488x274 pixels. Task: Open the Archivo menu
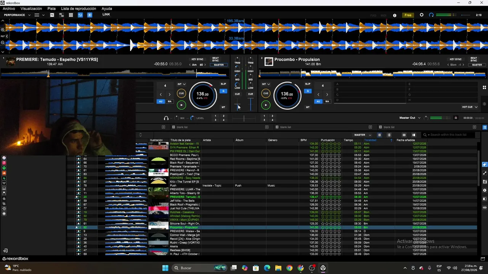pyautogui.click(x=9, y=8)
